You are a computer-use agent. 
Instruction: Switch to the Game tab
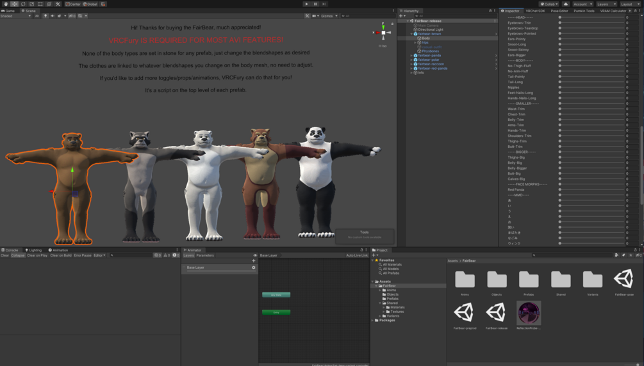tap(8, 11)
